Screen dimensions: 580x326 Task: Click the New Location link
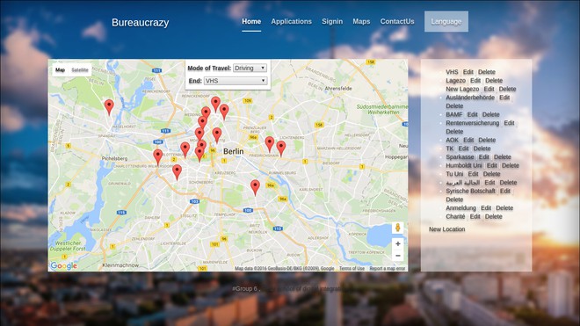446,229
